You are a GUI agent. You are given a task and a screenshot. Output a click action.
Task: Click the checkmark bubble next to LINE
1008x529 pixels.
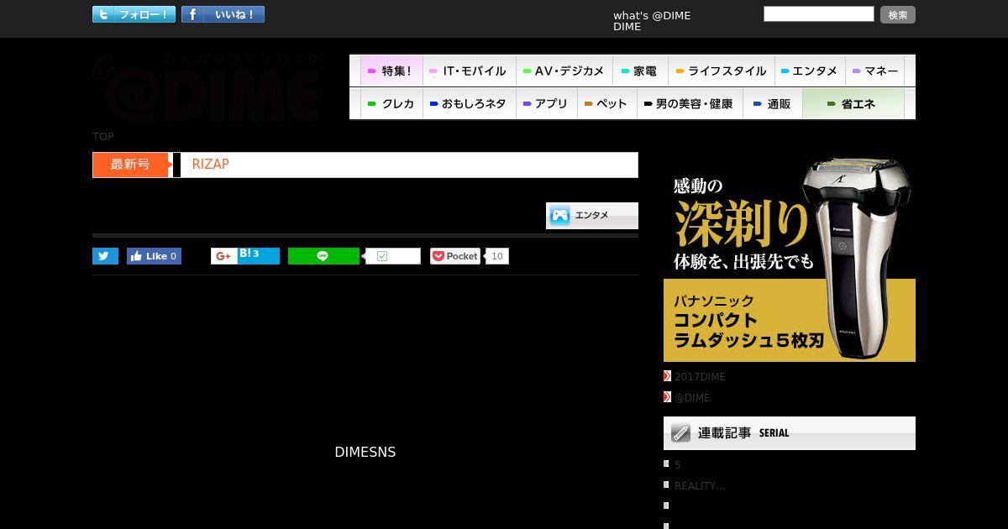pyautogui.click(x=392, y=256)
